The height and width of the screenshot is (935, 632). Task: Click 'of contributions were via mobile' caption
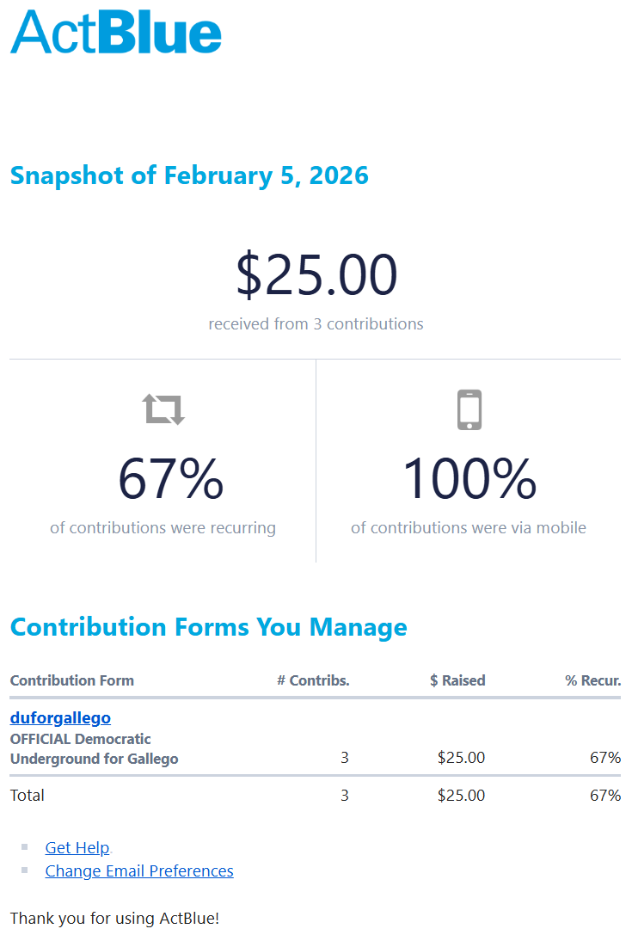469,527
